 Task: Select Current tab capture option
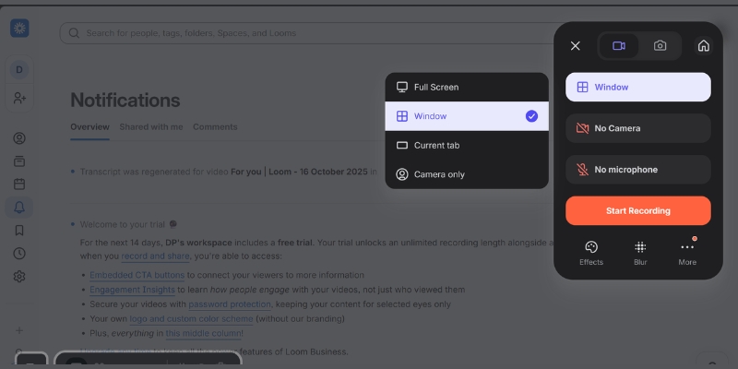(x=467, y=145)
